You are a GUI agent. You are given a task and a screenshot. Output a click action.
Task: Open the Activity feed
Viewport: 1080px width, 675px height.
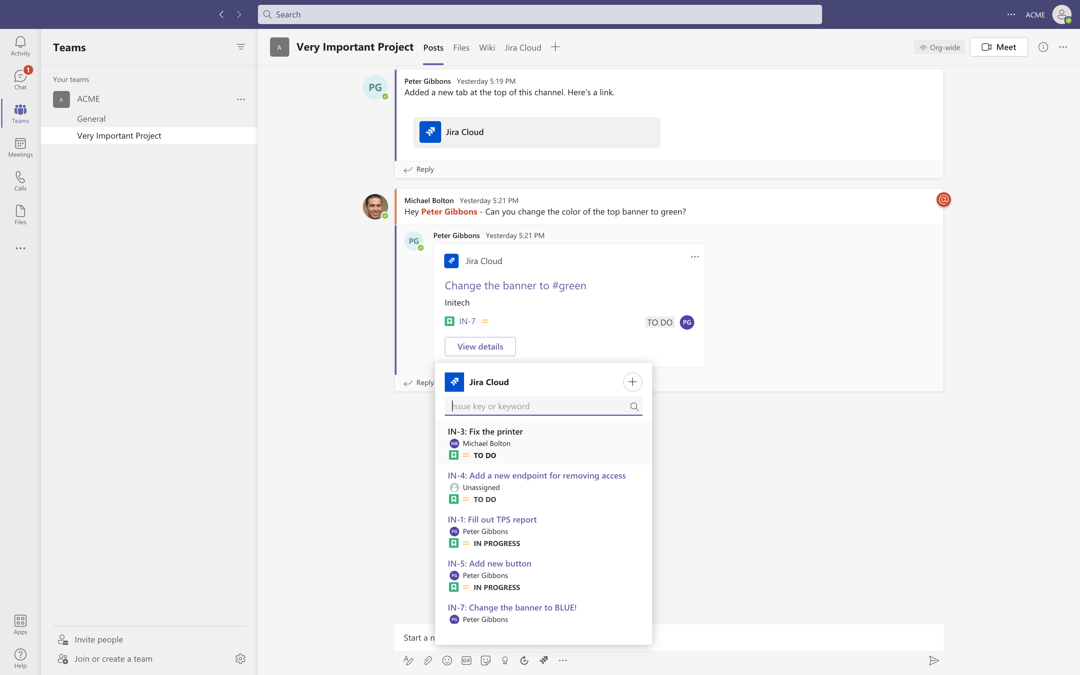(x=20, y=46)
